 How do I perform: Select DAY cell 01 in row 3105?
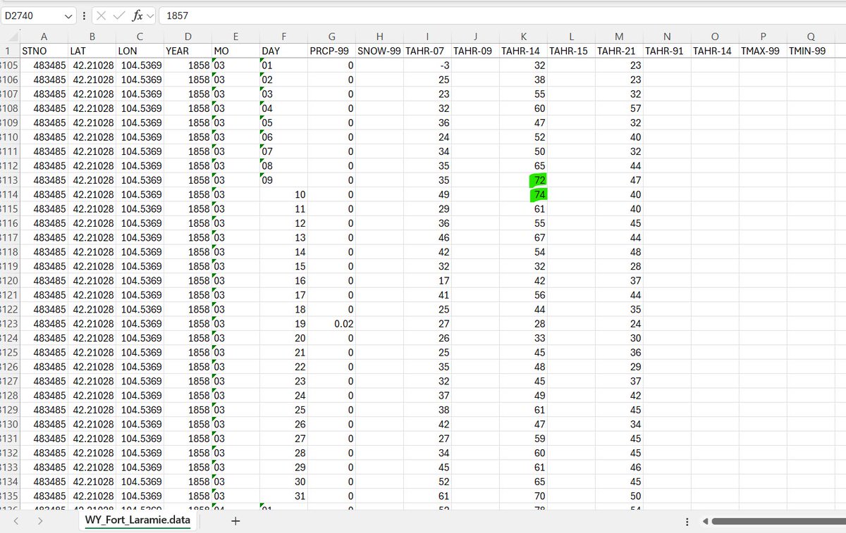[283, 65]
